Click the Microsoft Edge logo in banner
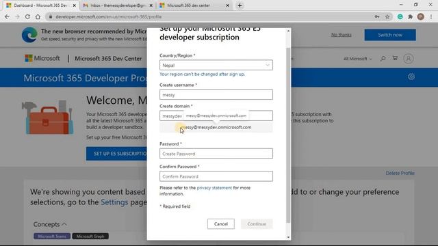 (29, 35)
